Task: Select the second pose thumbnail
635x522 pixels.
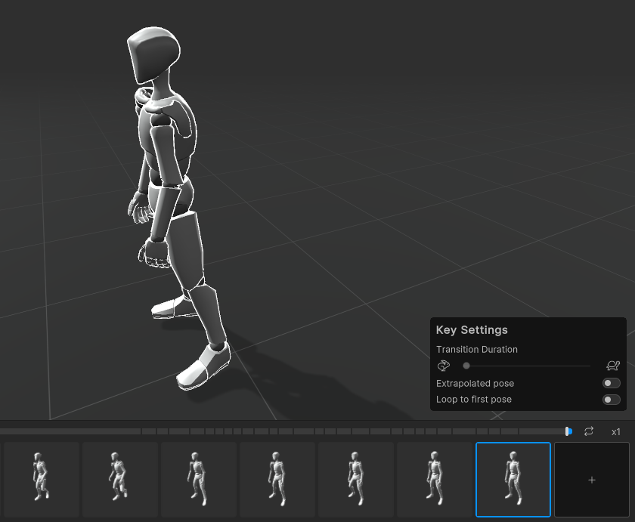Action: coord(120,480)
